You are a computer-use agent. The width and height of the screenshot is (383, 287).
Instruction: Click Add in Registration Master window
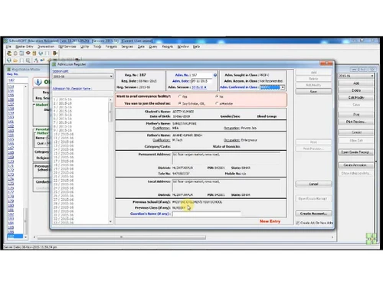pyautogui.click(x=356, y=83)
